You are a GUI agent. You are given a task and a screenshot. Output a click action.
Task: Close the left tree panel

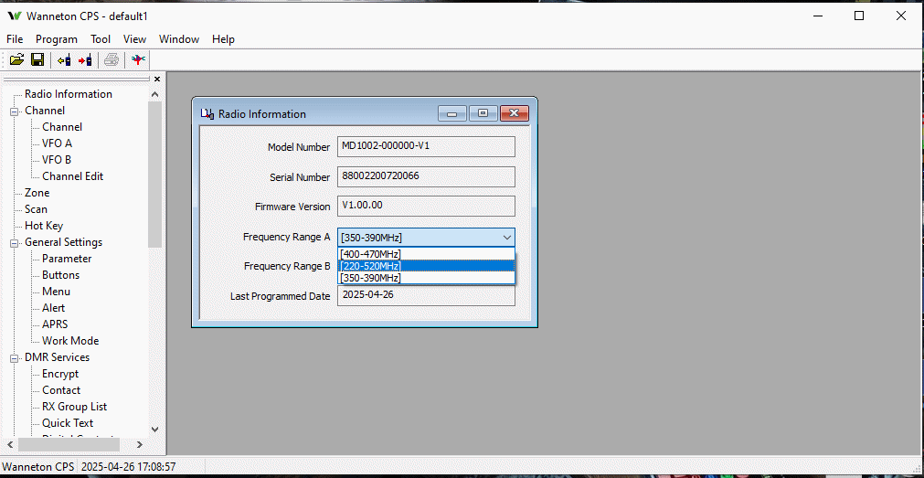[x=157, y=79]
